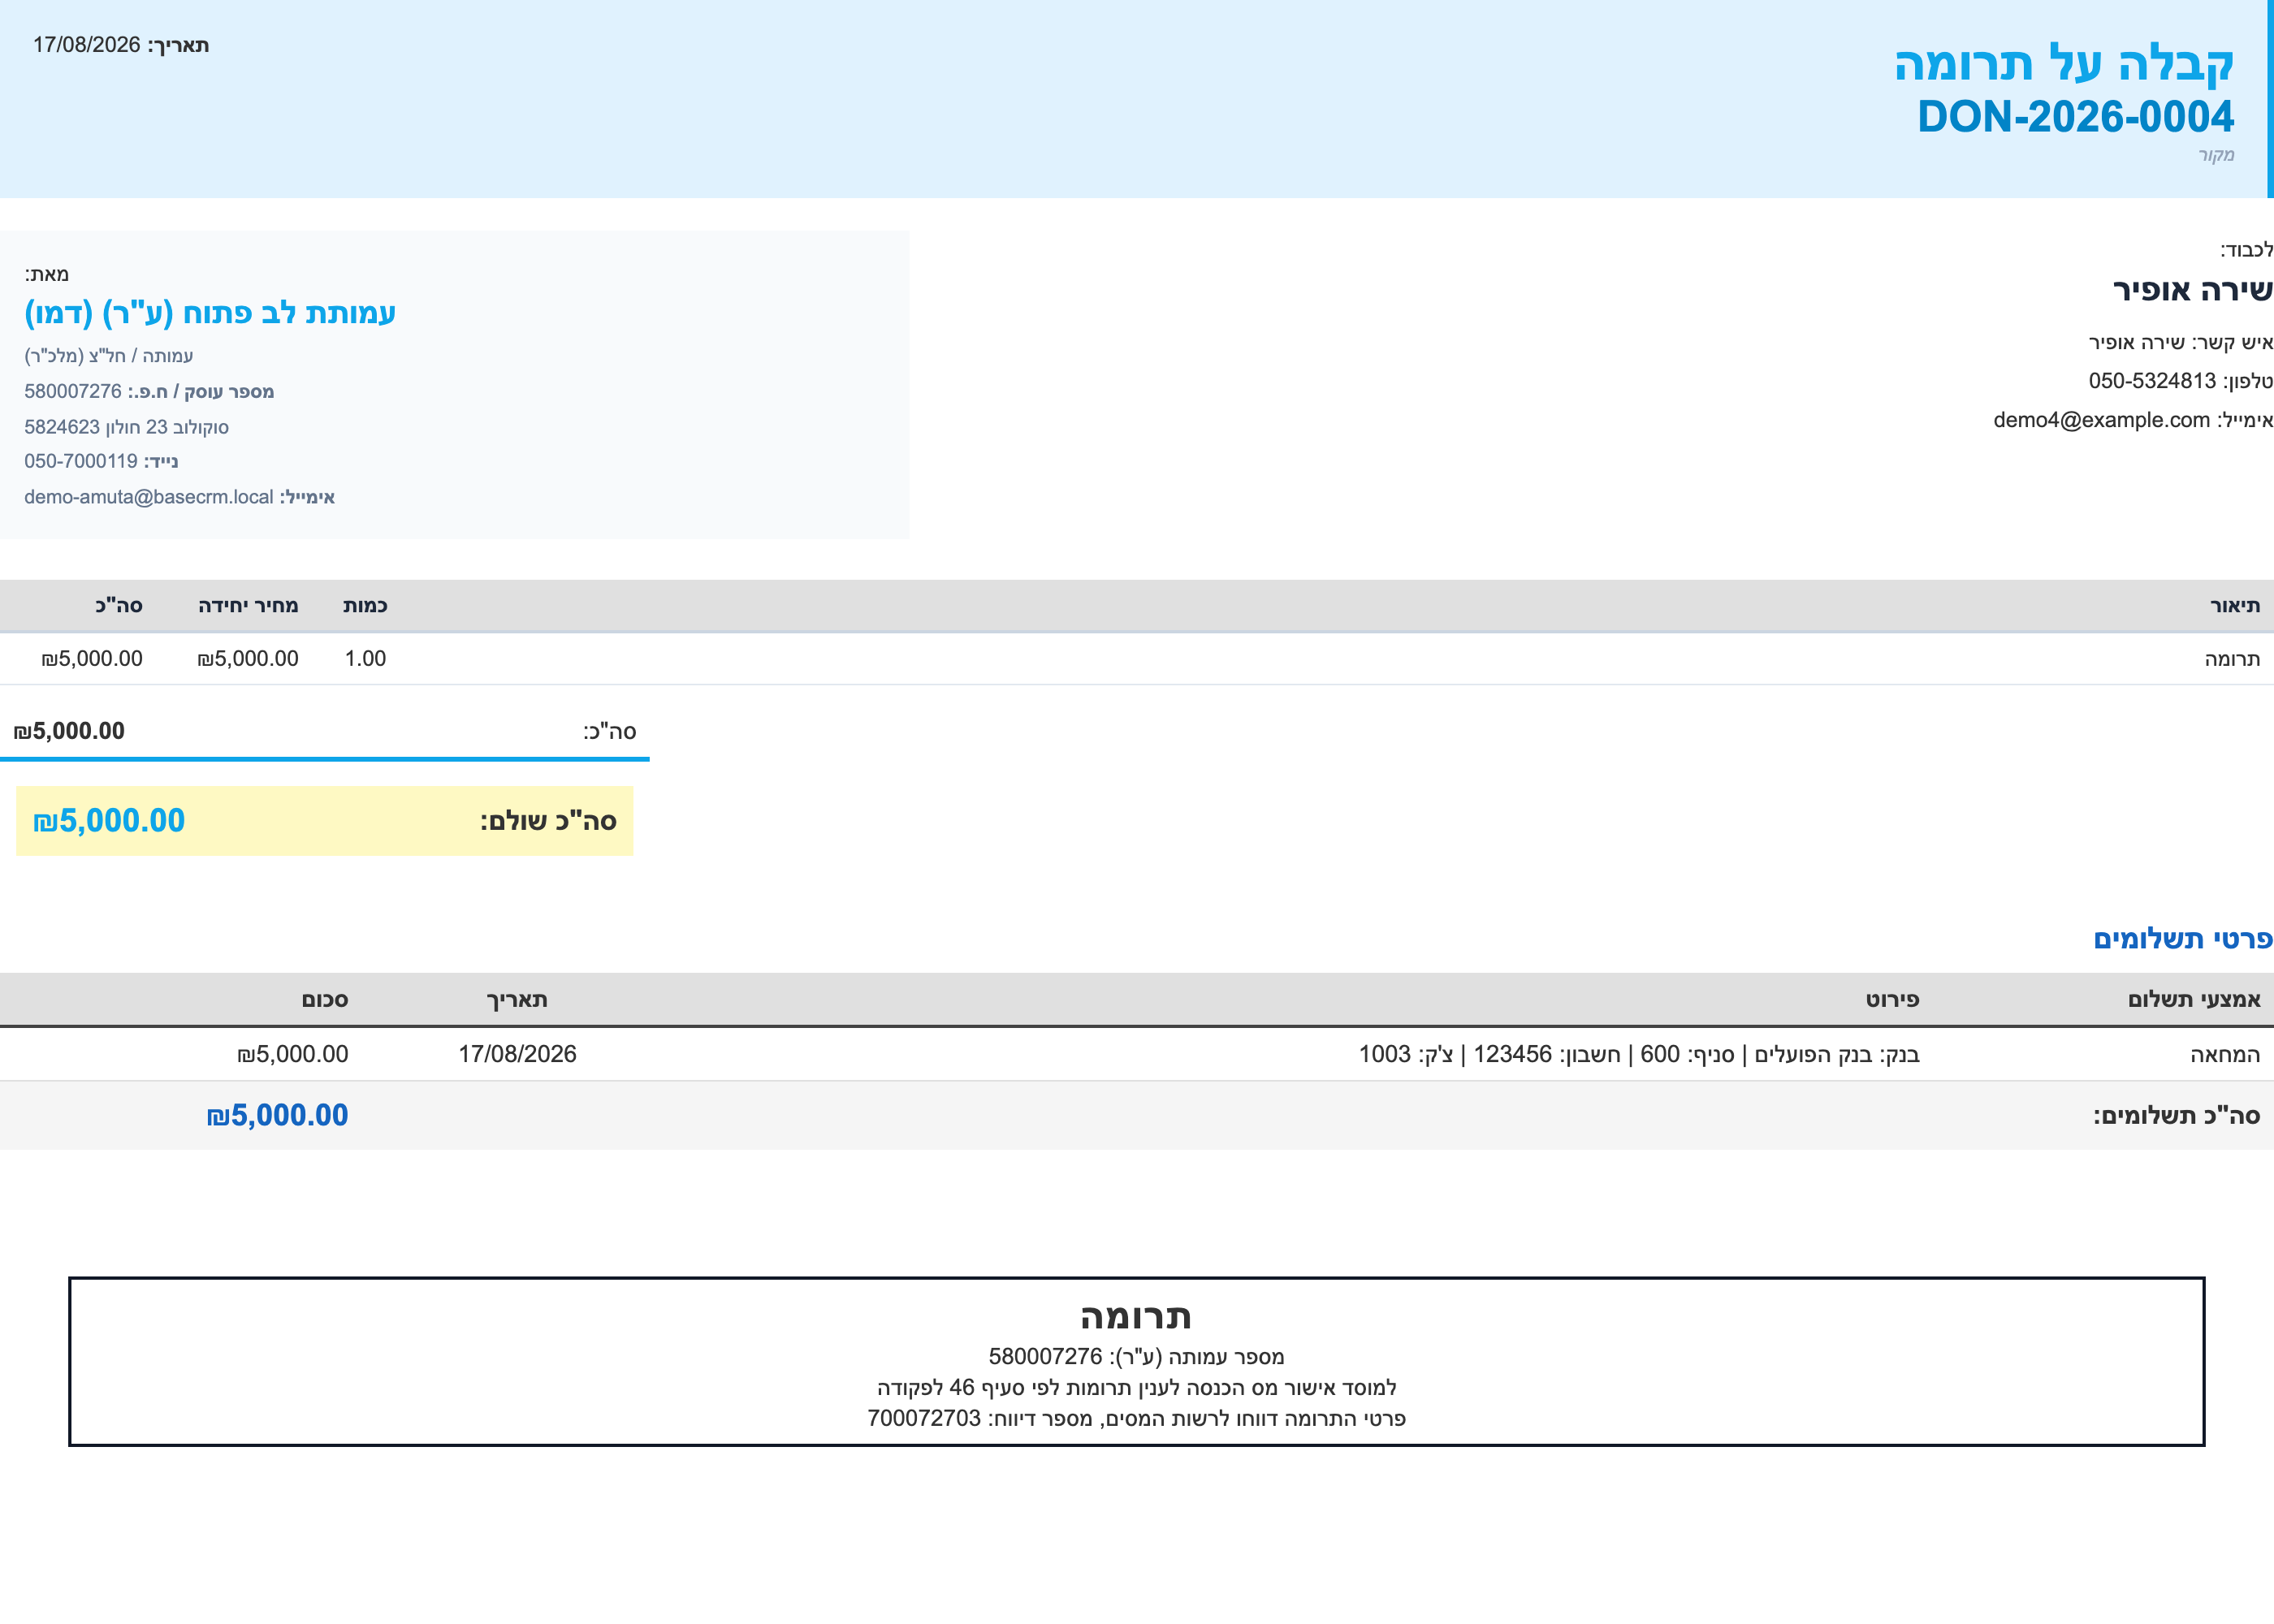Click the organization name עמותת לב פתוח
This screenshot has height=1624, width=2274.
click(x=210, y=312)
